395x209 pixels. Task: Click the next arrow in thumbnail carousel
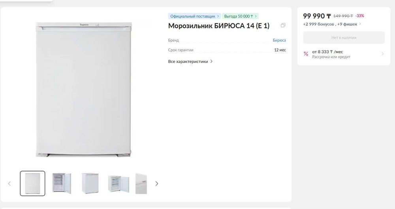[x=157, y=184]
